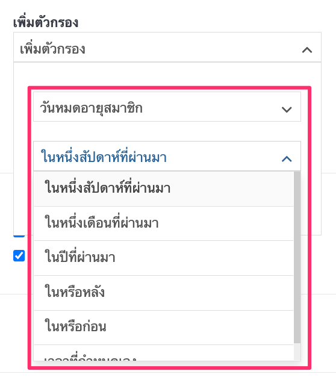Select the ในหรือหลัง option
This screenshot has height=383, width=336.
pyautogui.click(x=164, y=293)
